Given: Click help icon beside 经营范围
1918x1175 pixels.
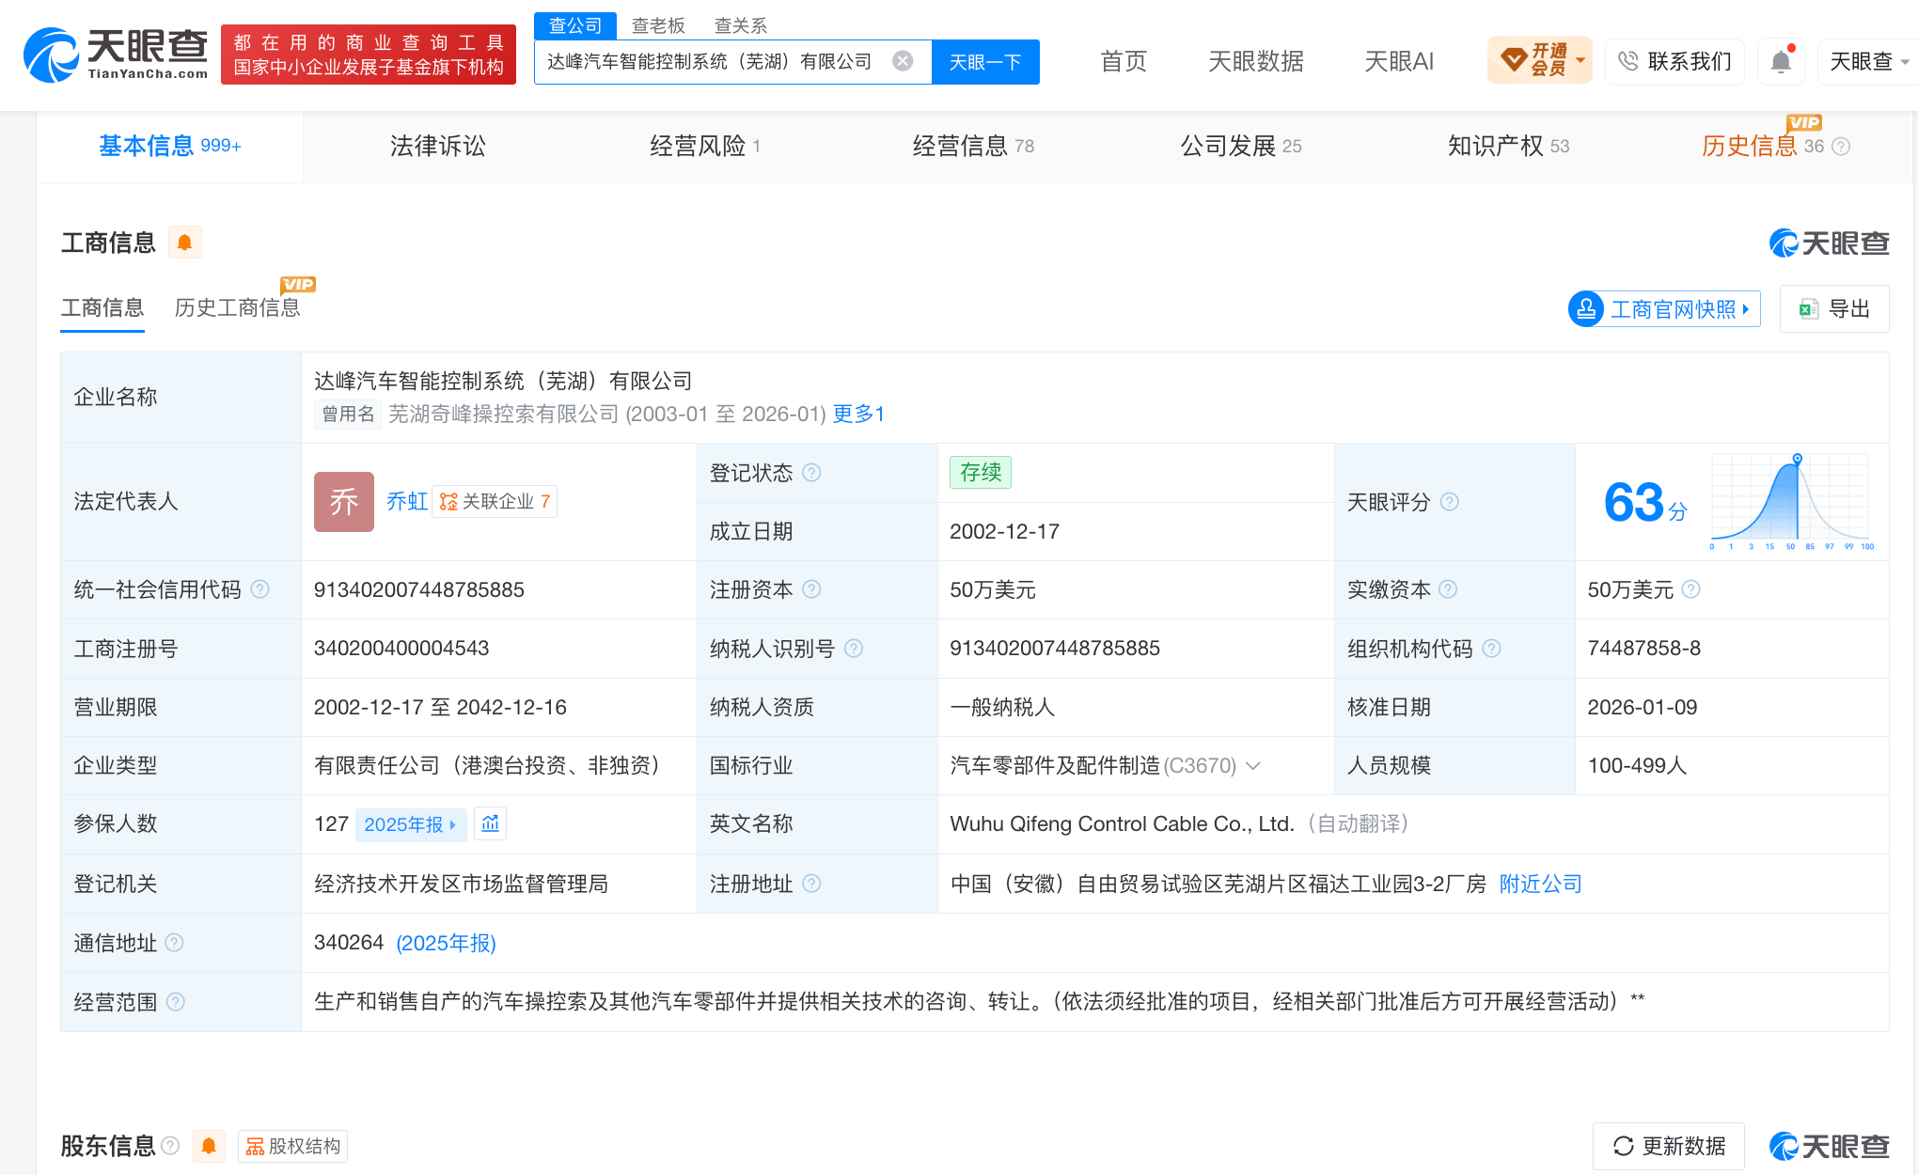Looking at the screenshot, I should [x=176, y=1002].
